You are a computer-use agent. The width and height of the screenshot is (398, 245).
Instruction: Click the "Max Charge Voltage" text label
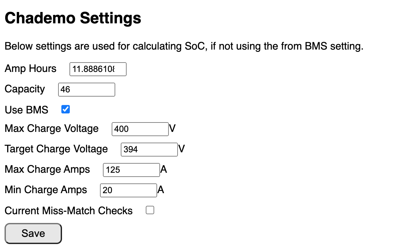(x=52, y=129)
